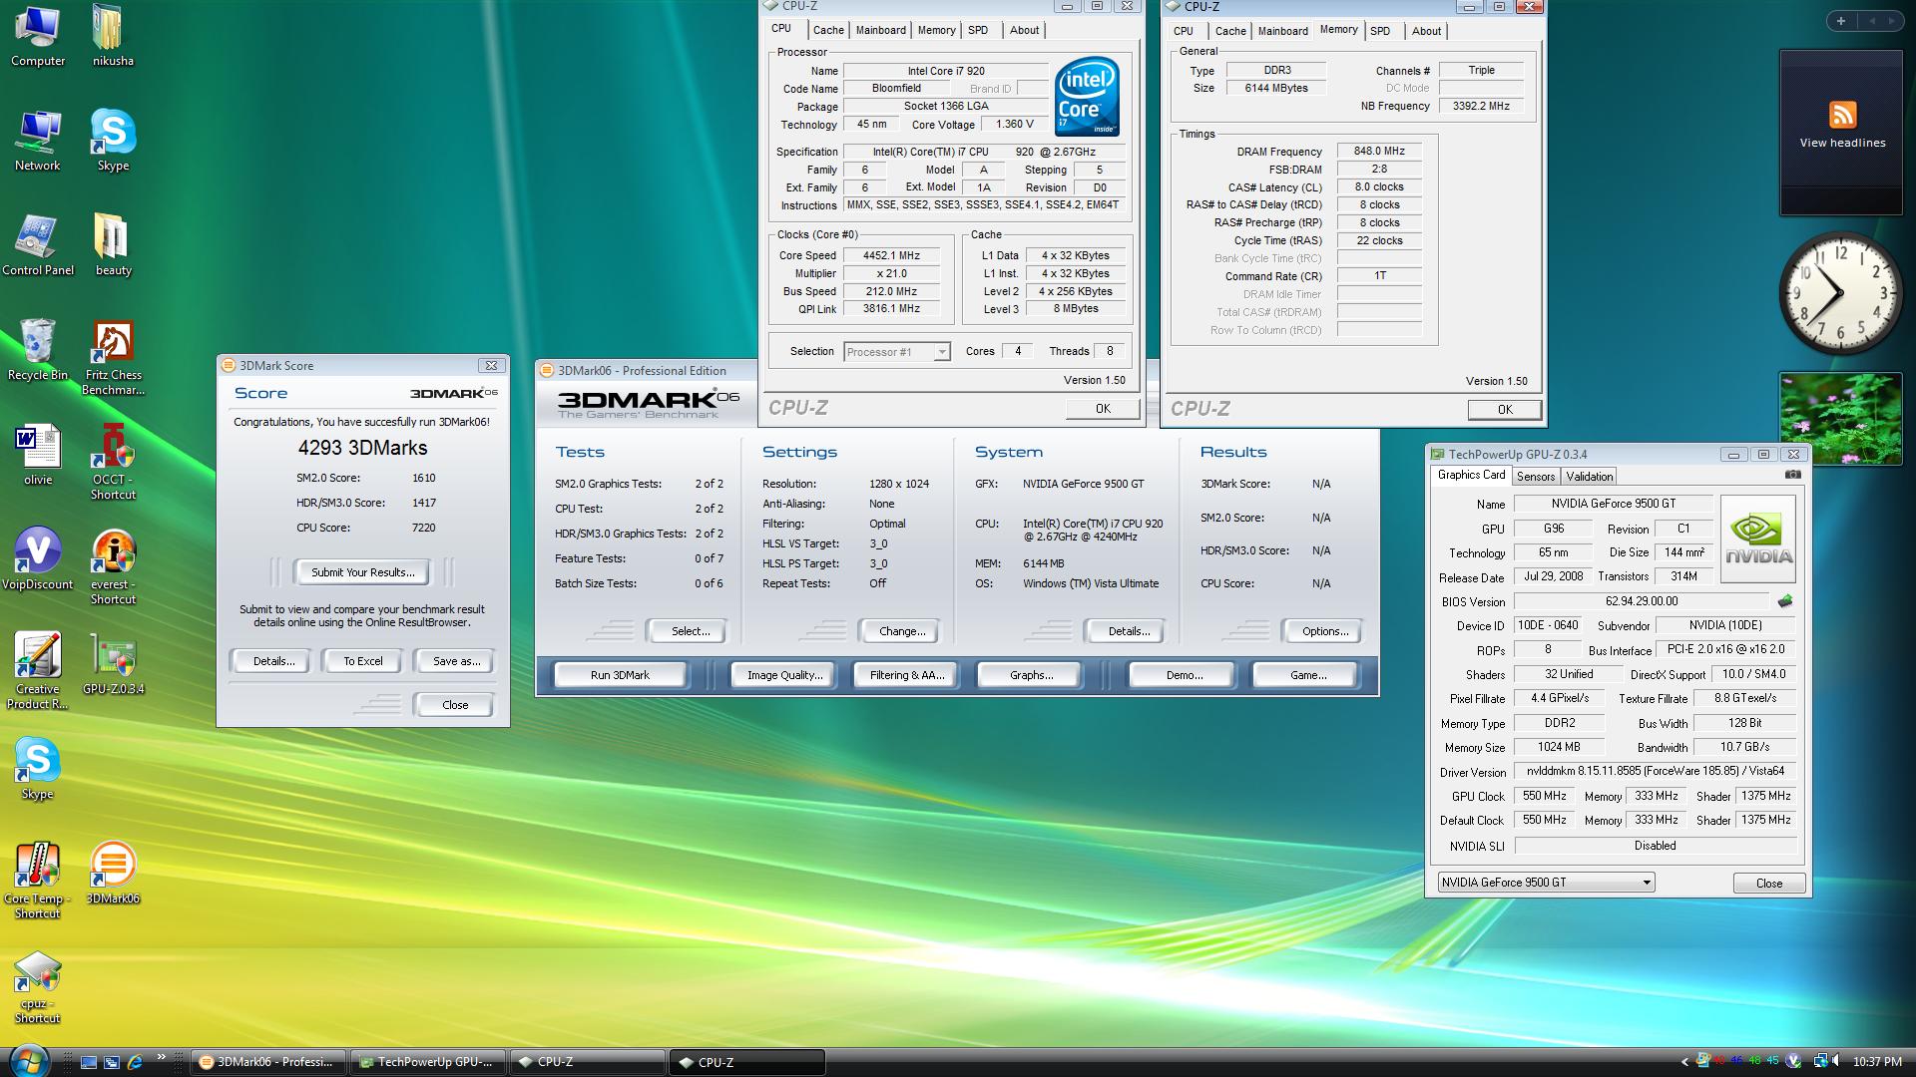This screenshot has width=1916, height=1077.
Task: Open the beauty folder icon
Action: pos(113,246)
